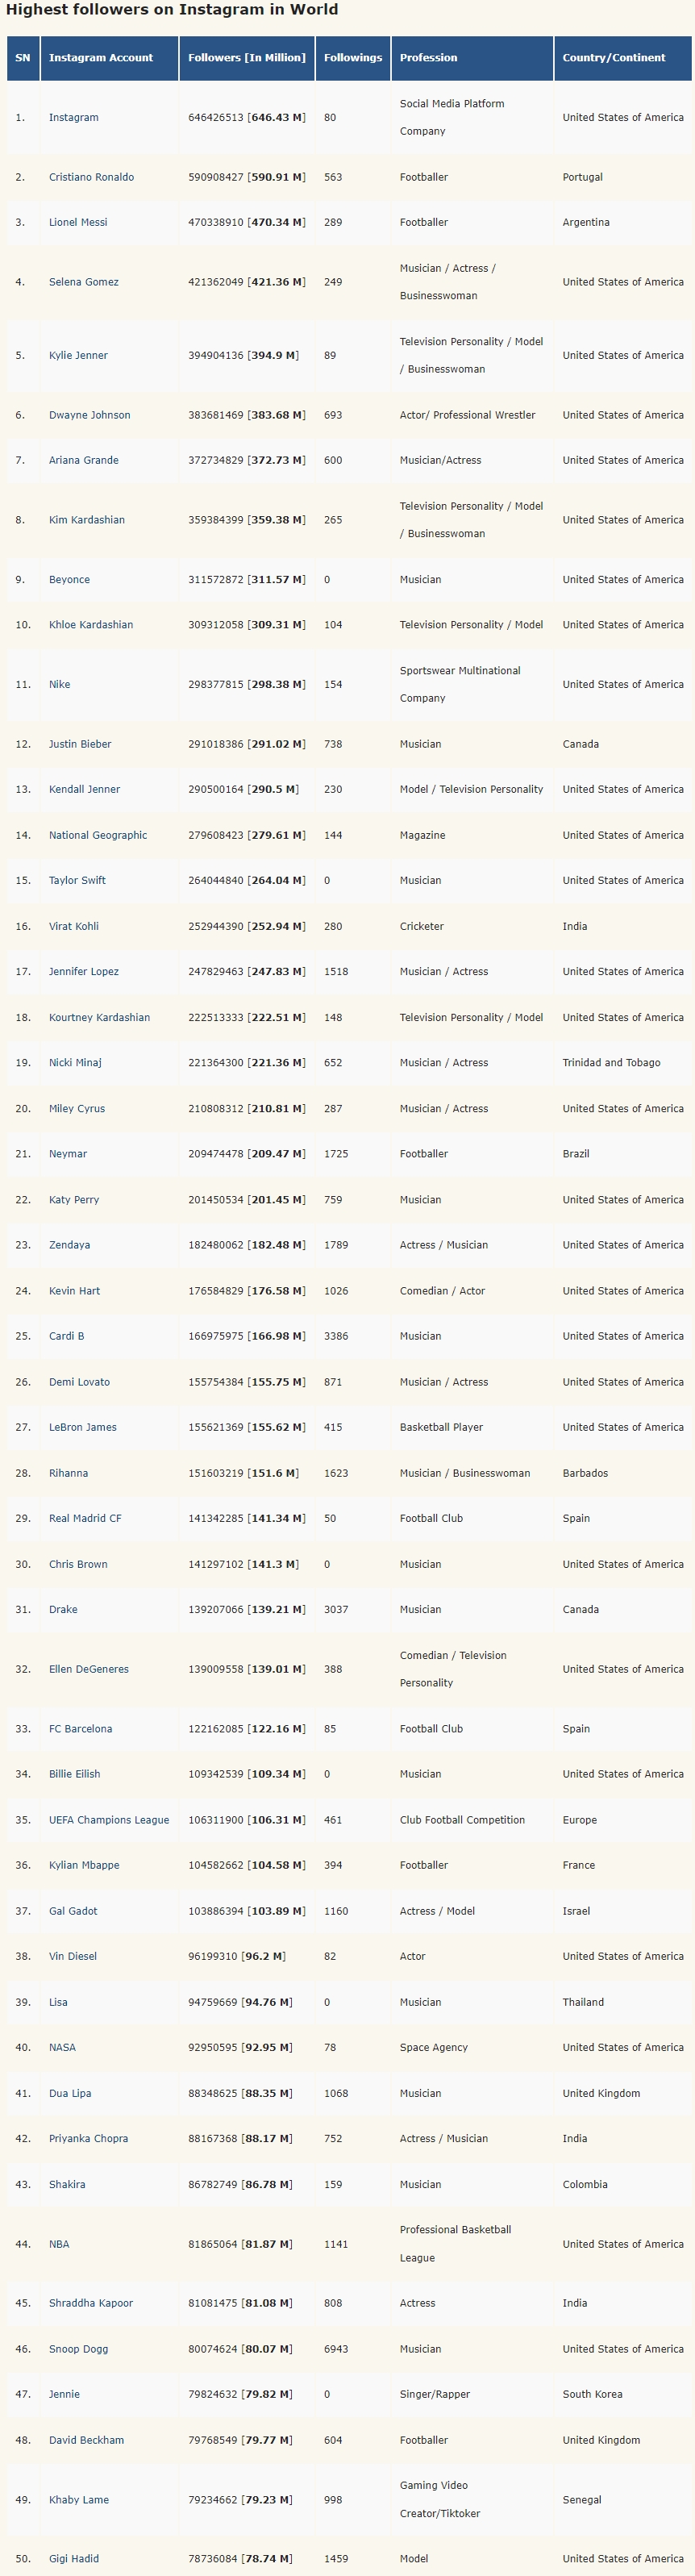This screenshot has width=695, height=2576.
Task: Click the Shraddha Kapoor link
Action: coord(91,2303)
